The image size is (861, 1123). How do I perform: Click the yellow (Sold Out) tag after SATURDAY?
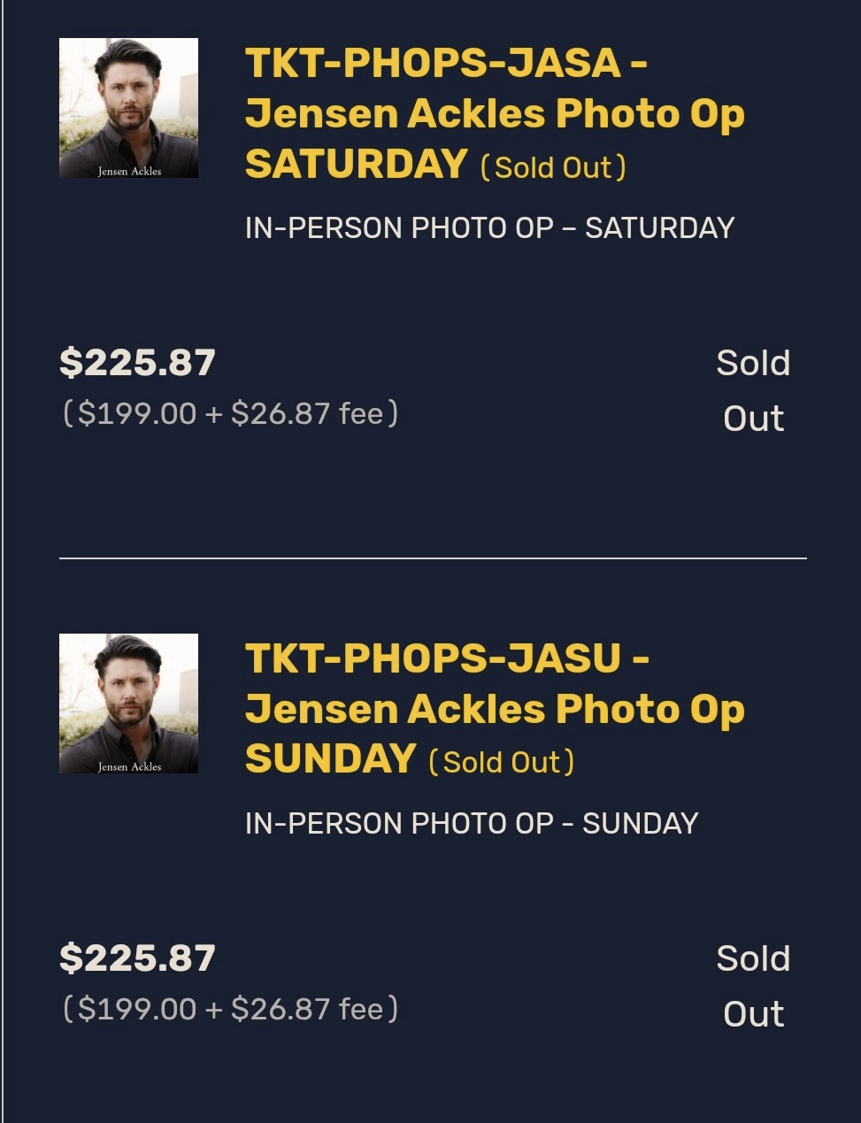coord(553,166)
